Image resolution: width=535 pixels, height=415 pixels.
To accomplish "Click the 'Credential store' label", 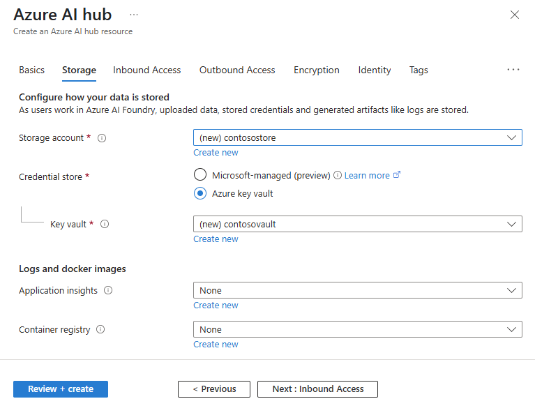I will click(x=50, y=176).
